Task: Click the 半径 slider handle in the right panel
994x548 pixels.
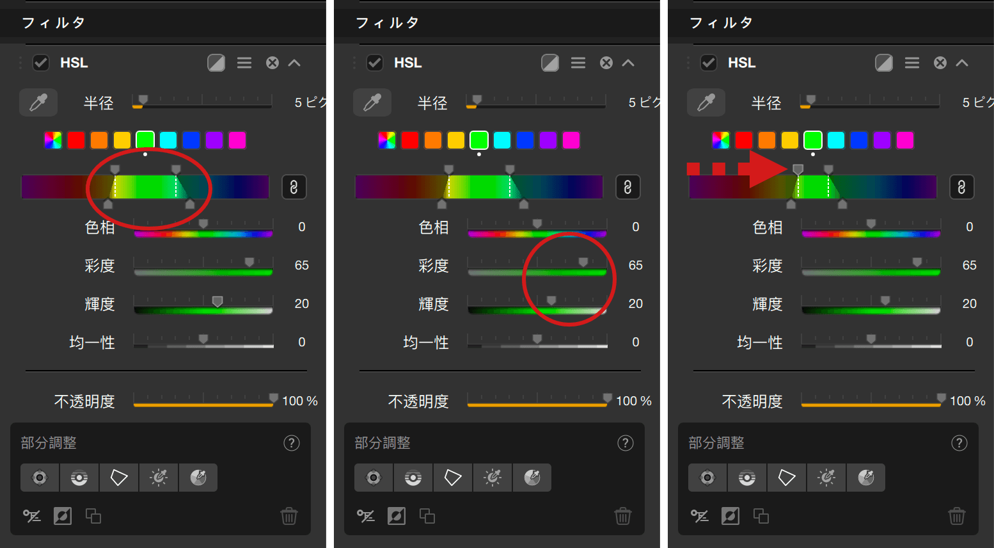Action: pyautogui.click(x=811, y=99)
